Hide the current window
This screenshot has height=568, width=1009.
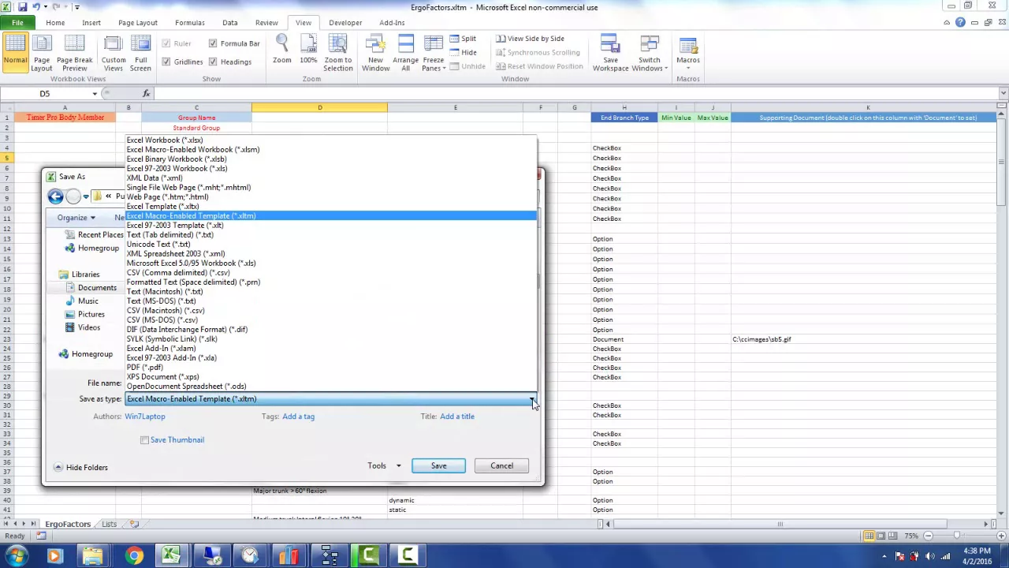pos(463,53)
